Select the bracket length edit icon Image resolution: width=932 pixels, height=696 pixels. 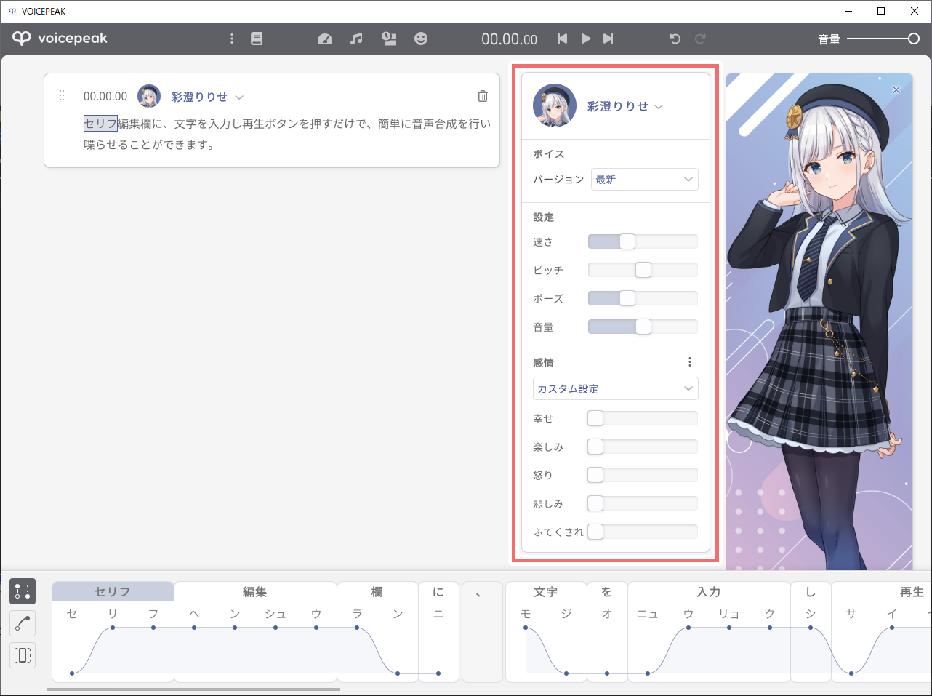23,655
